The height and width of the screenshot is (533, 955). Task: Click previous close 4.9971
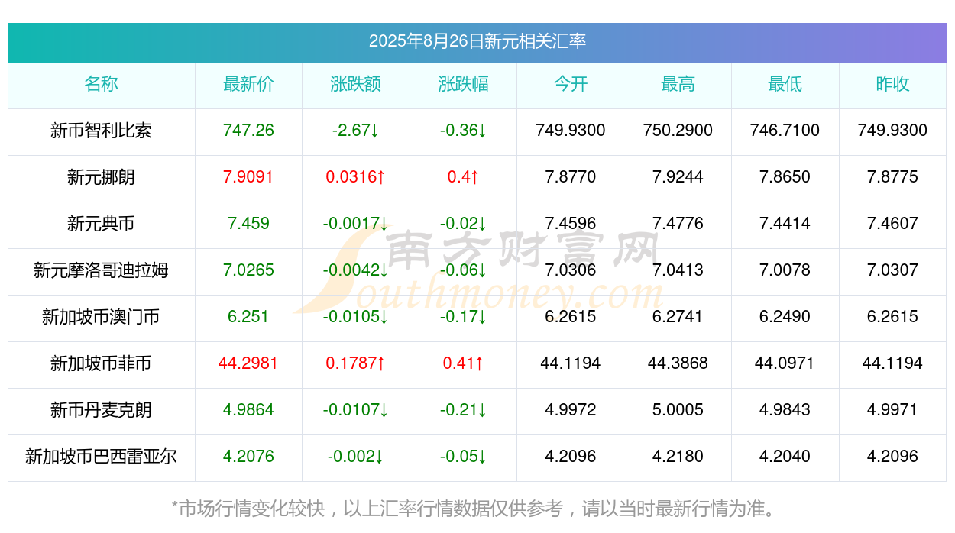point(892,410)
